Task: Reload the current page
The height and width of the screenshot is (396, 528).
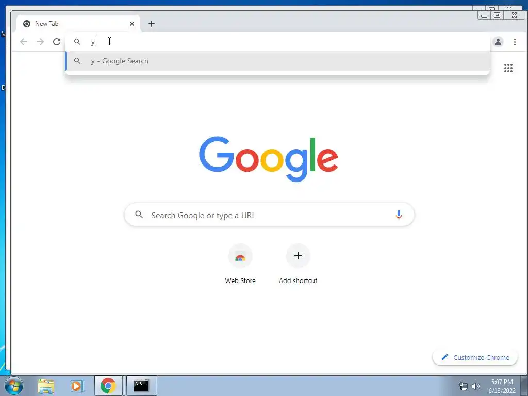Action: coord(57,42)
